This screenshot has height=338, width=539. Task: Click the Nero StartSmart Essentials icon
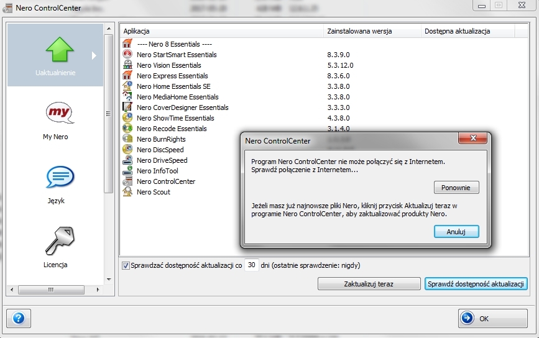(x=127, y=54)
